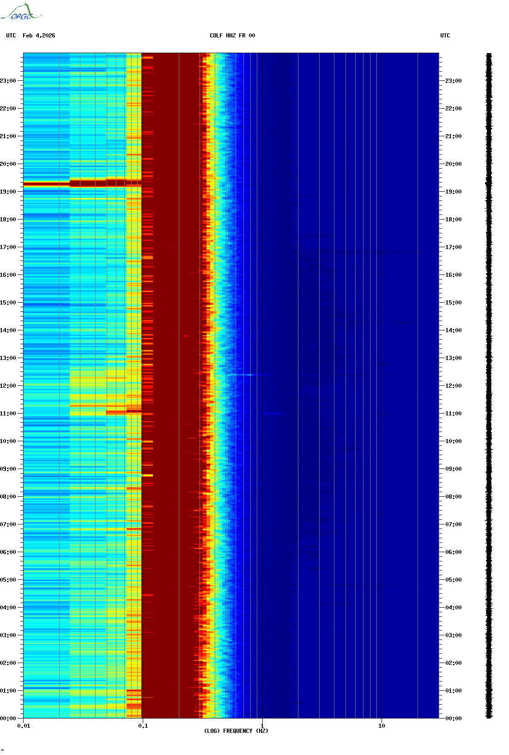Click the UTC label at top left
Viewport: 509px width, 755px height.
11,36
